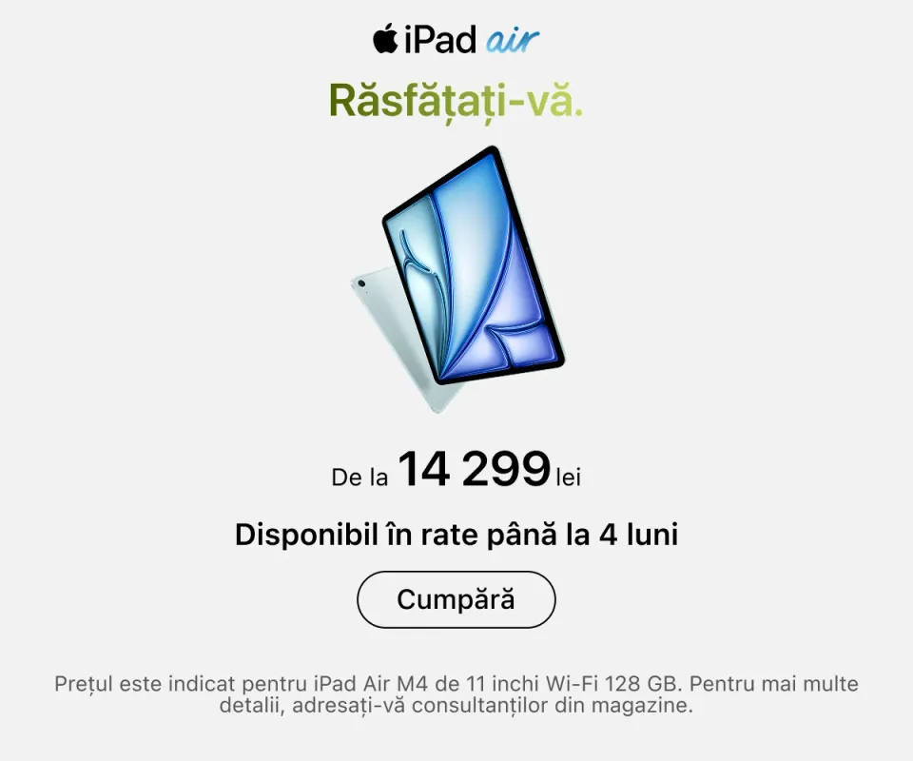The height and width of the screenshot is (761, 913).
Task: Click the "De la" label before the price
Action: point(359,477)
